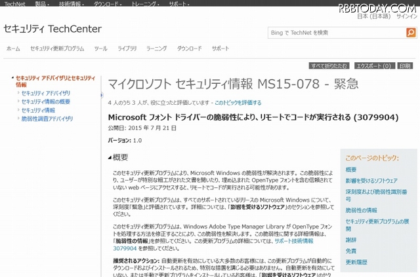Collapse the sidebar root tree arrow
Image resolution: width=420 pixels, height=277 pixels.
click(12, 78)
